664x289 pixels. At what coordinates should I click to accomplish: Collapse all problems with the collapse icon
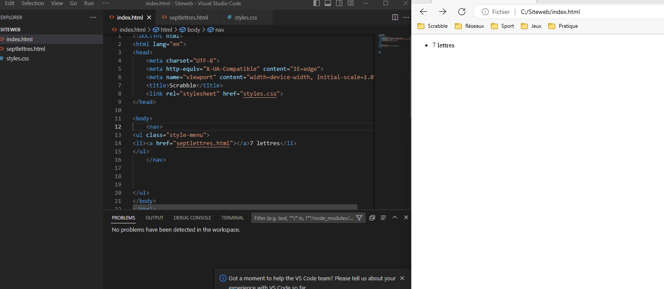[372, 218]
